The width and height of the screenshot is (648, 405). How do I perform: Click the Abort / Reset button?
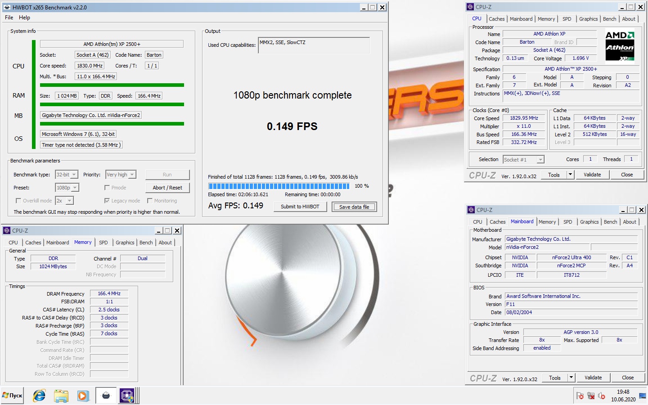tap(167, 188)
